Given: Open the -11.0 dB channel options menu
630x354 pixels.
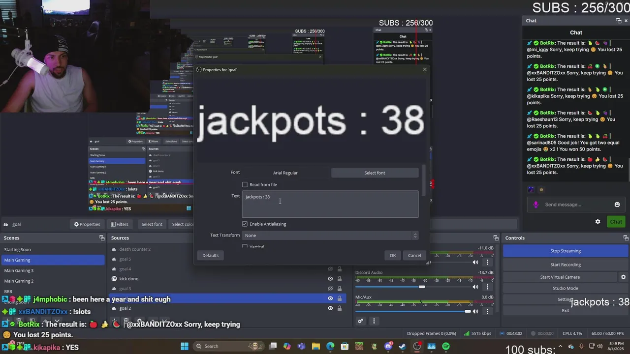Looking at the screenshot, I should [x=487, y=262].
